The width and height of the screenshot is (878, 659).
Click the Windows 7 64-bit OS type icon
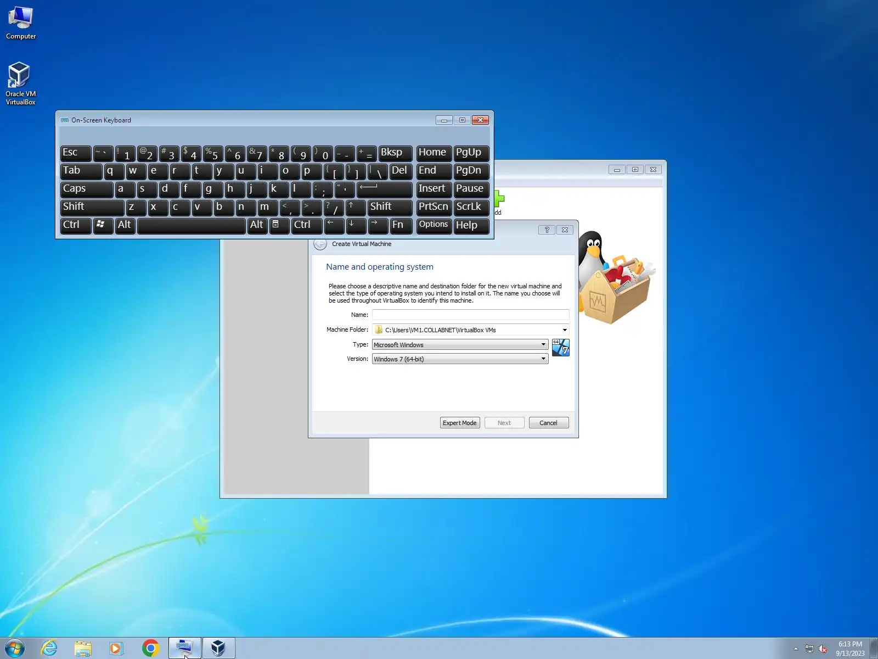[560, 347]
